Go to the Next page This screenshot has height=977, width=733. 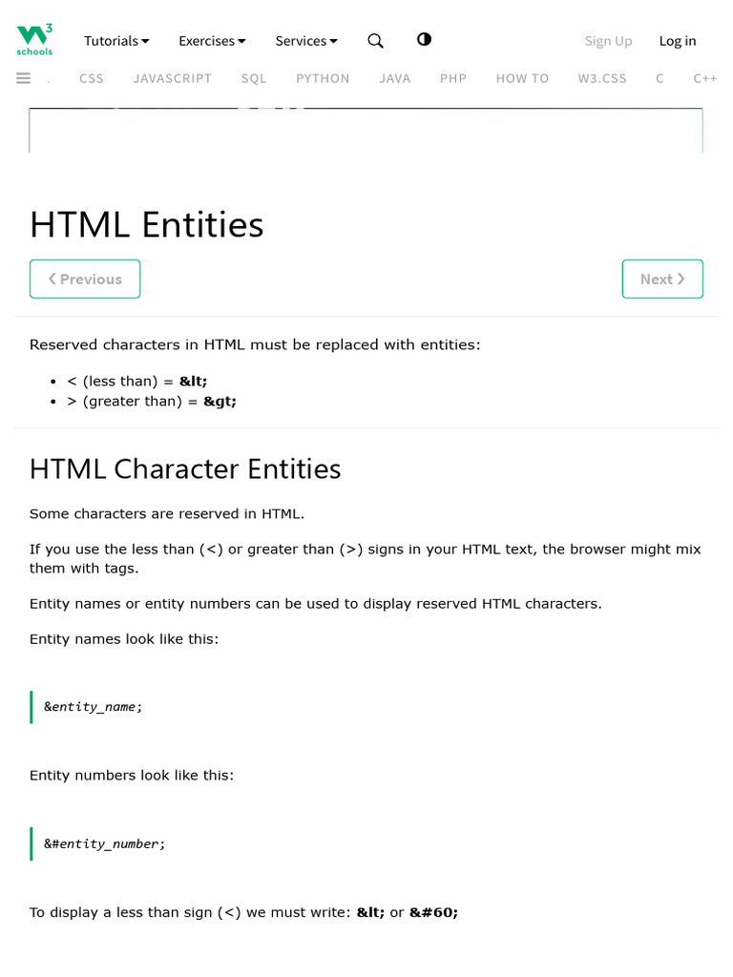[662, 279]
